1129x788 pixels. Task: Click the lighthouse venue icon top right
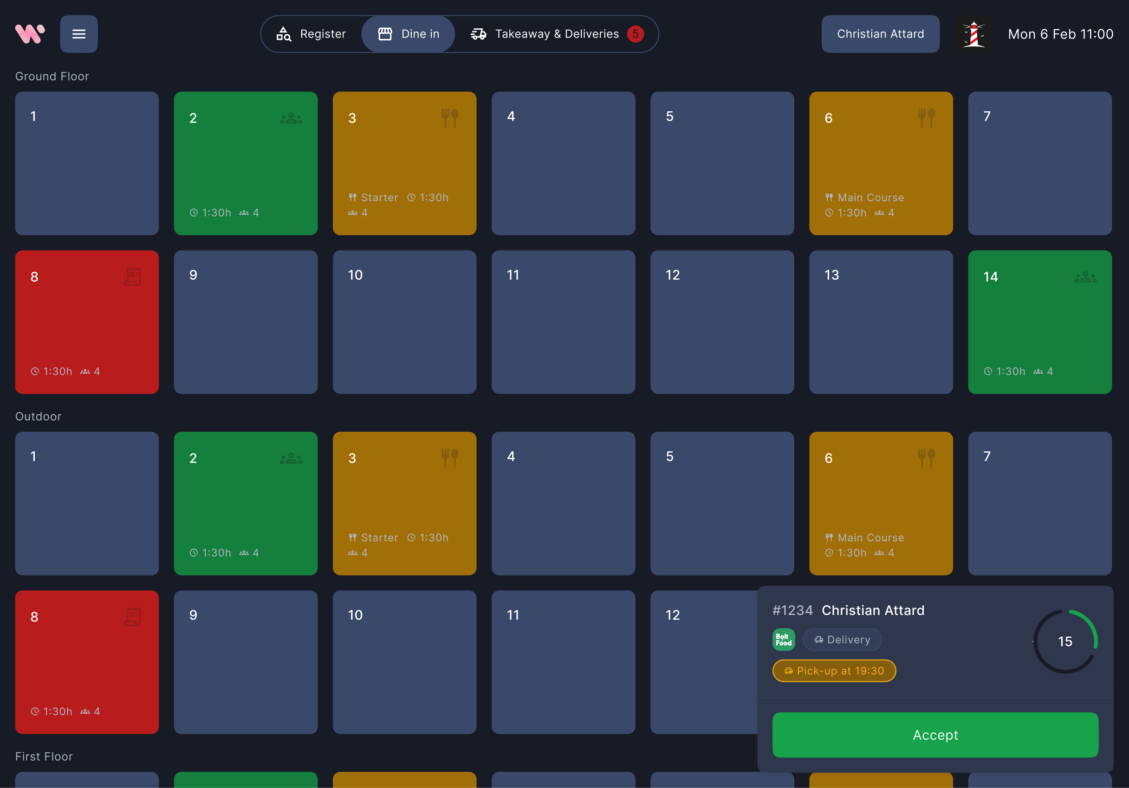tap(975, 33)
